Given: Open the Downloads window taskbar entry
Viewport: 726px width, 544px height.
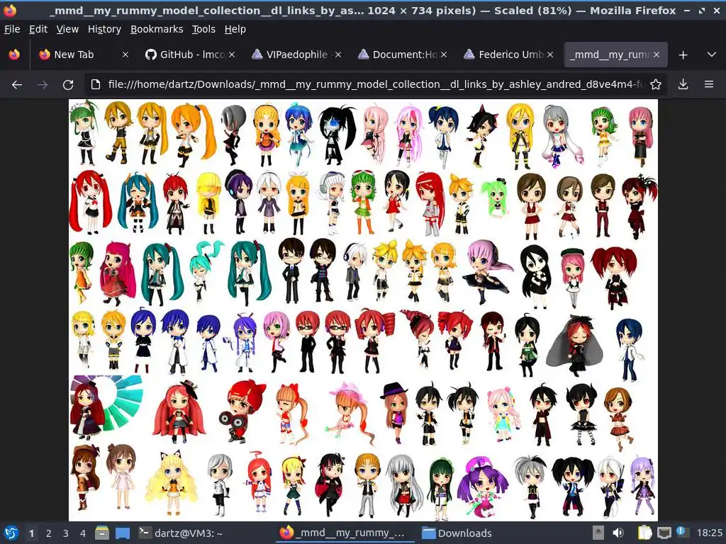Looking at the screenshot, I should (457, 533).
